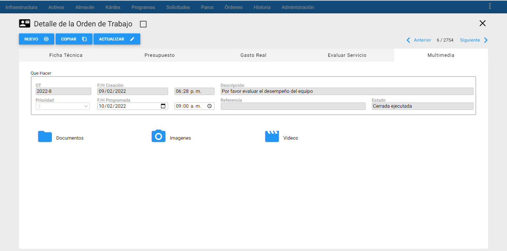The height and width of the screenshot is (251, 507).
Task: Click the Videos label
Action: [x=291, y=138]
